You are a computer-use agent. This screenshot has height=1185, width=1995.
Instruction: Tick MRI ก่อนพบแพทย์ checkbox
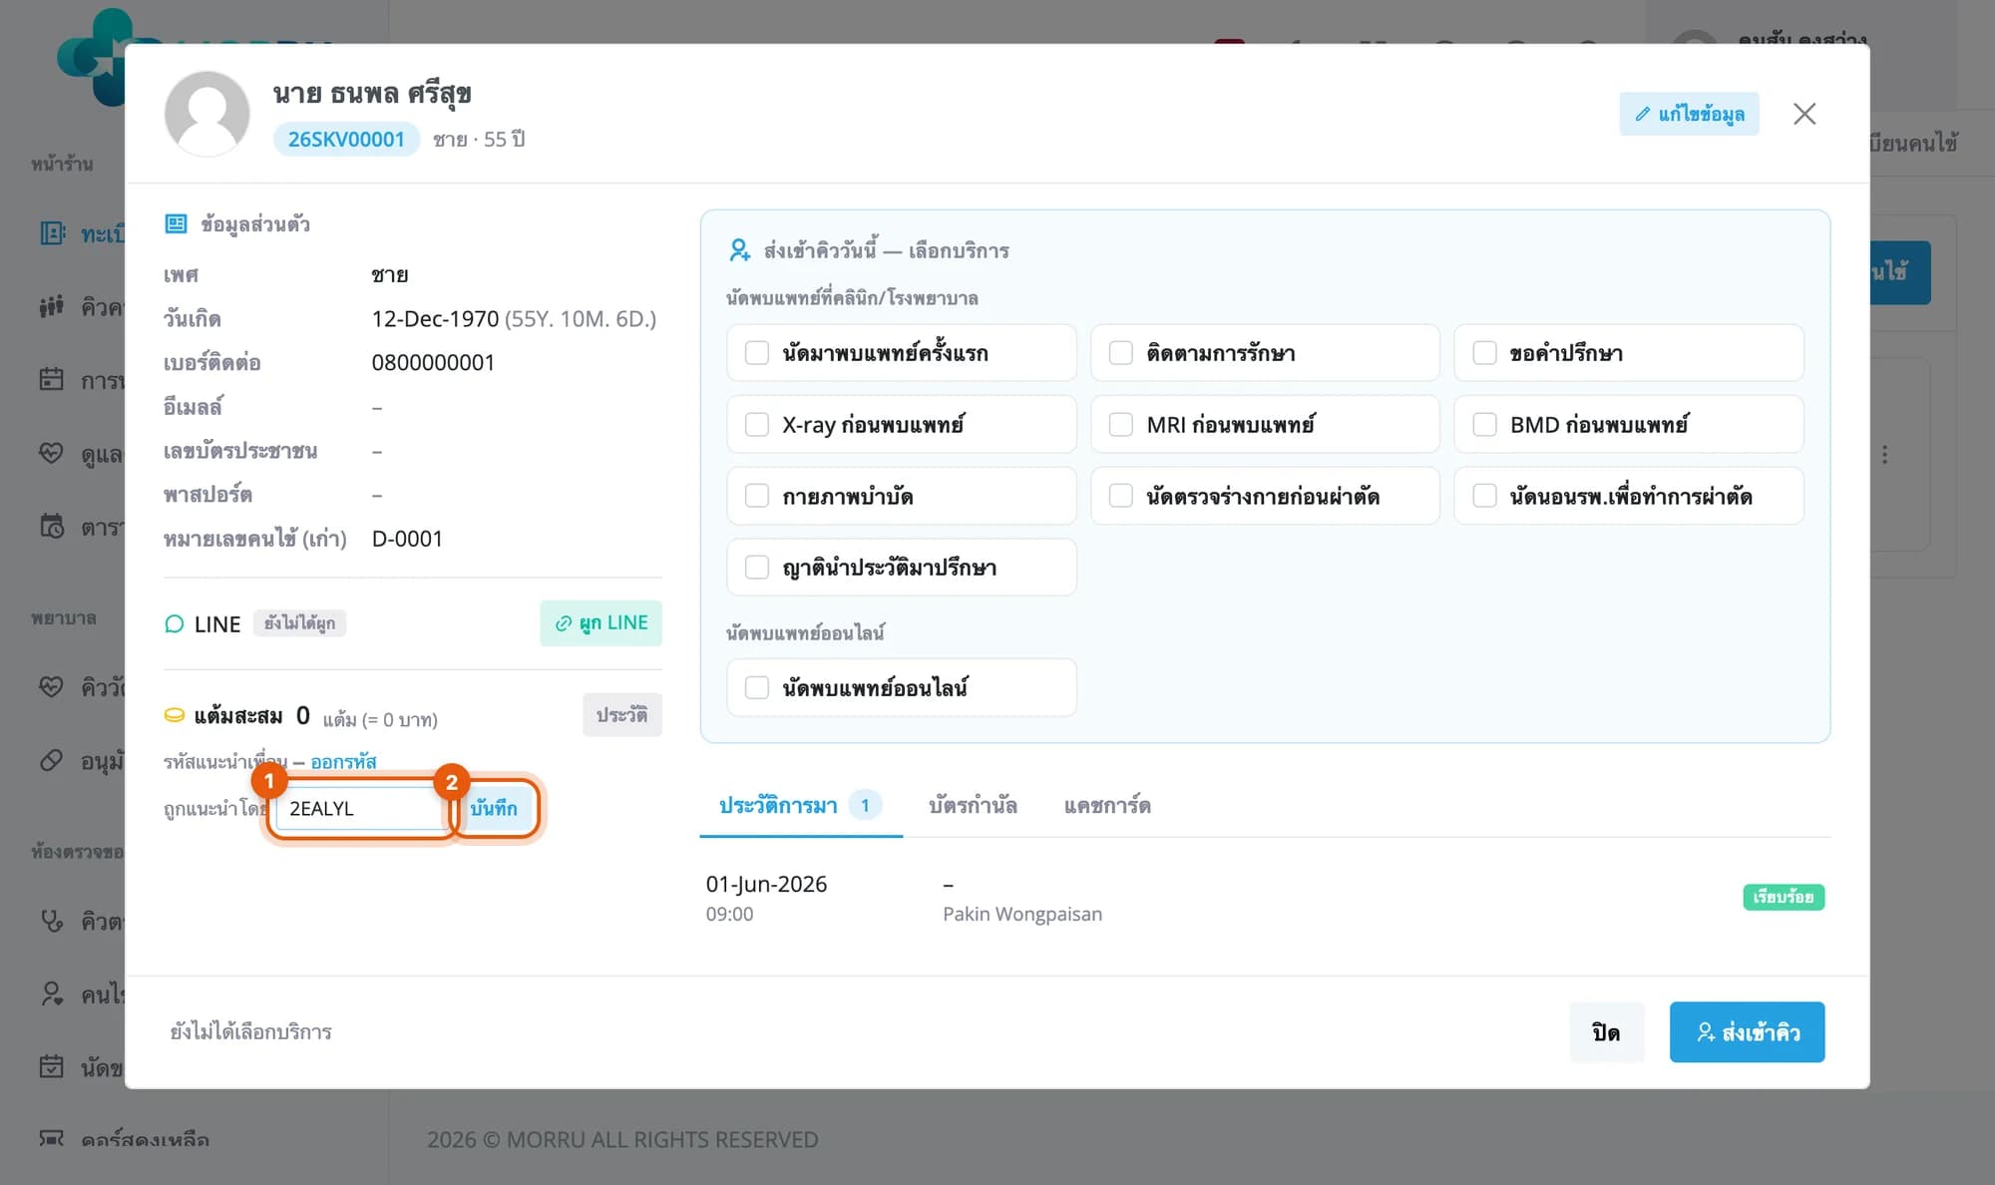click(1121, 425)
